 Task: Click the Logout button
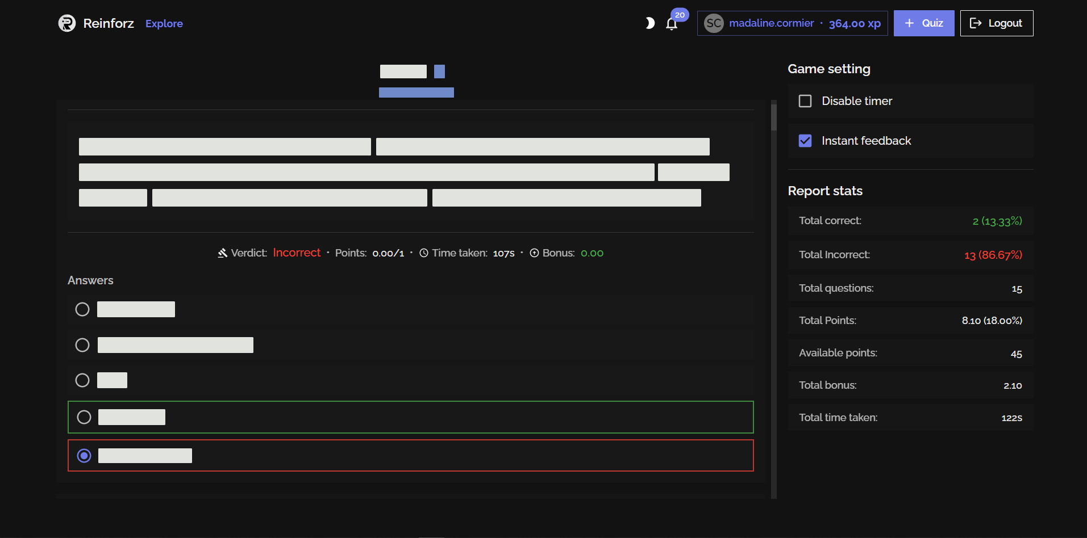997,23
